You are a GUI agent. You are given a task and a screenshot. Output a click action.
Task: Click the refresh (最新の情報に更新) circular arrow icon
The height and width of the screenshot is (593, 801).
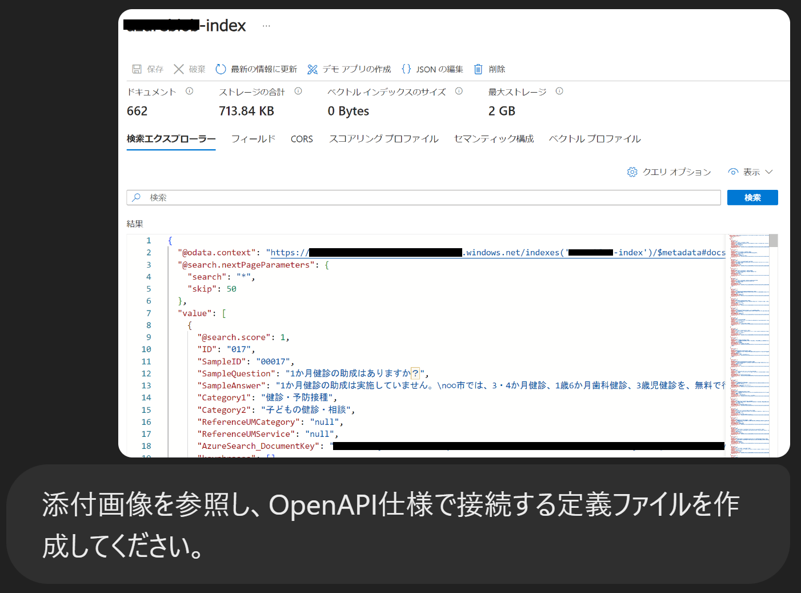point(221,69)
